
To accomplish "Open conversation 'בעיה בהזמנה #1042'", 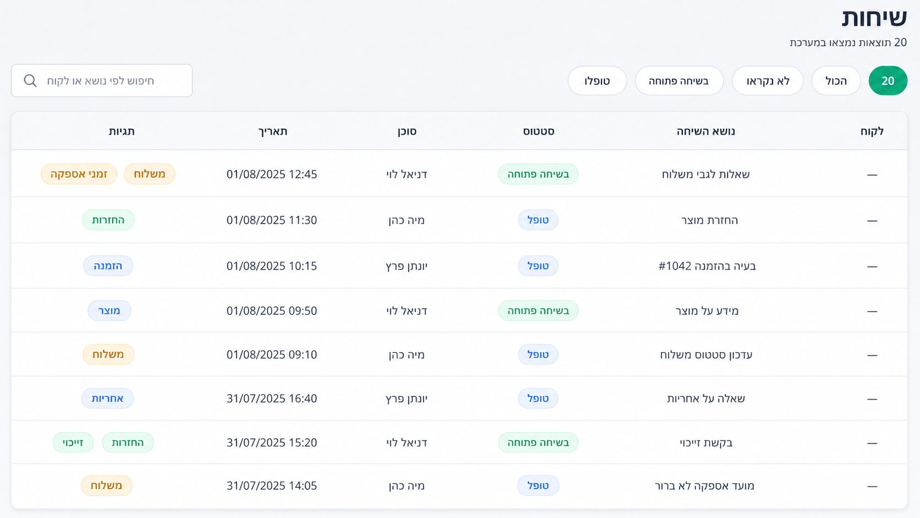I will pyautogui.click(x=707, y=266).
